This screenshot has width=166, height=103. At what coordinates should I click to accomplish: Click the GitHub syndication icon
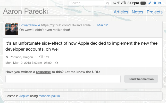tap(57, 63)
